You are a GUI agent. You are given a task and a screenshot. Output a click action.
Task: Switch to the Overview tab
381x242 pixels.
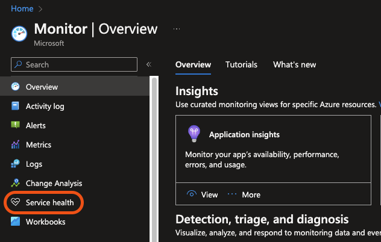pos(193,64)
